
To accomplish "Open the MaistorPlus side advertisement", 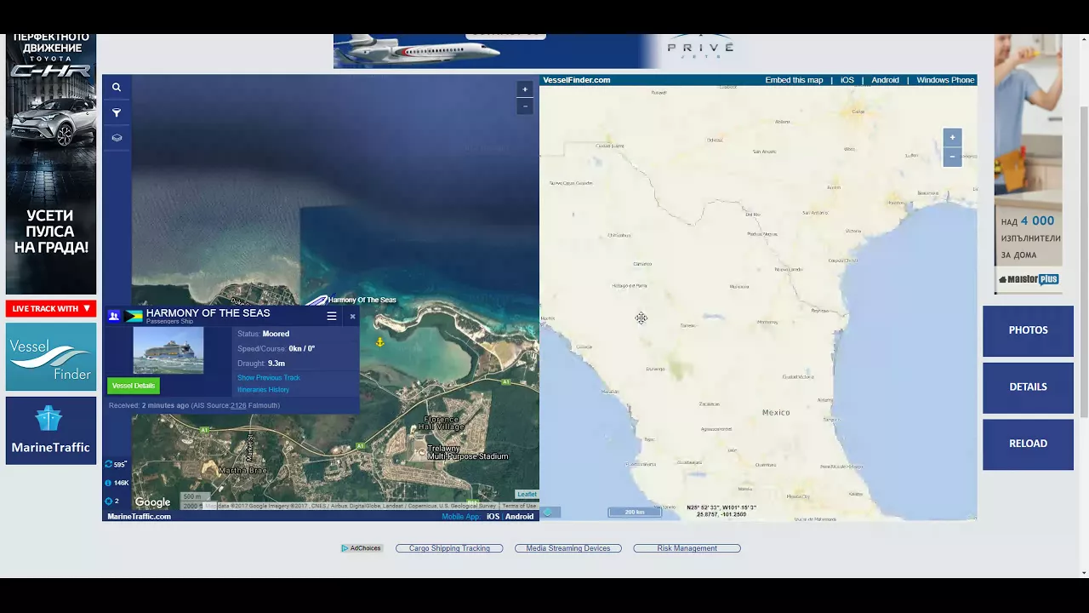I will 1028,163.
